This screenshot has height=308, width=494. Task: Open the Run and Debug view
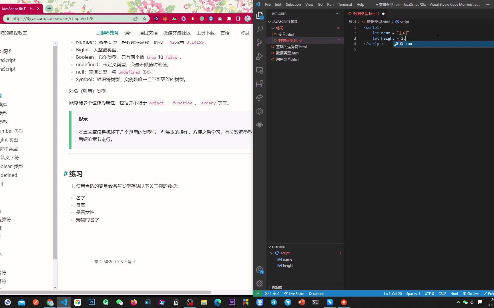[x=260, y=56]
